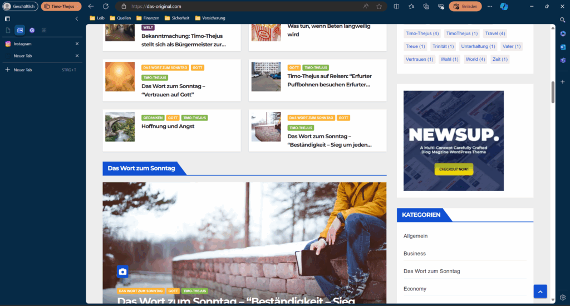
Task: Click the popcorn thumbnail
Action: [266, 32]
